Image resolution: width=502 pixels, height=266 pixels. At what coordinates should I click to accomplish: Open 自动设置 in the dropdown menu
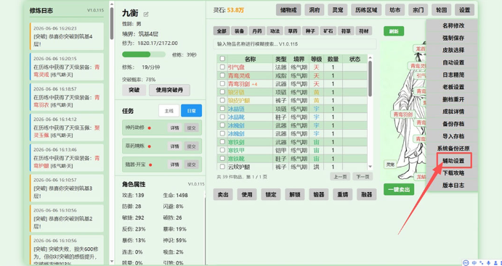coord(453,62)
